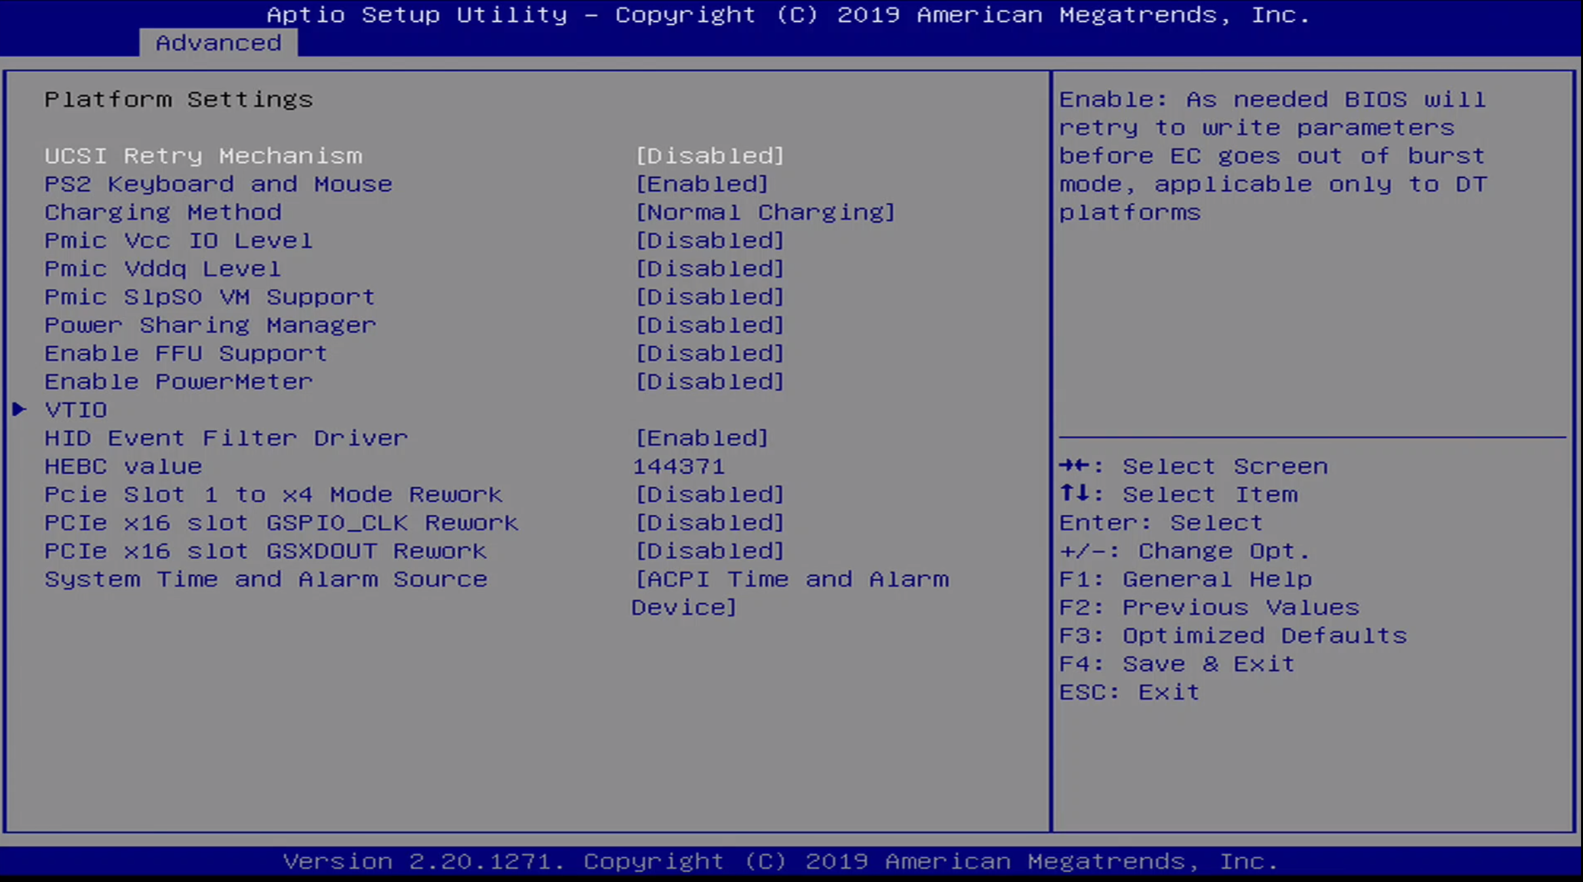Screen dimensions: 1583x882
Task: Select Pmic Vcc IO Level label
Action: pos(178,240)
